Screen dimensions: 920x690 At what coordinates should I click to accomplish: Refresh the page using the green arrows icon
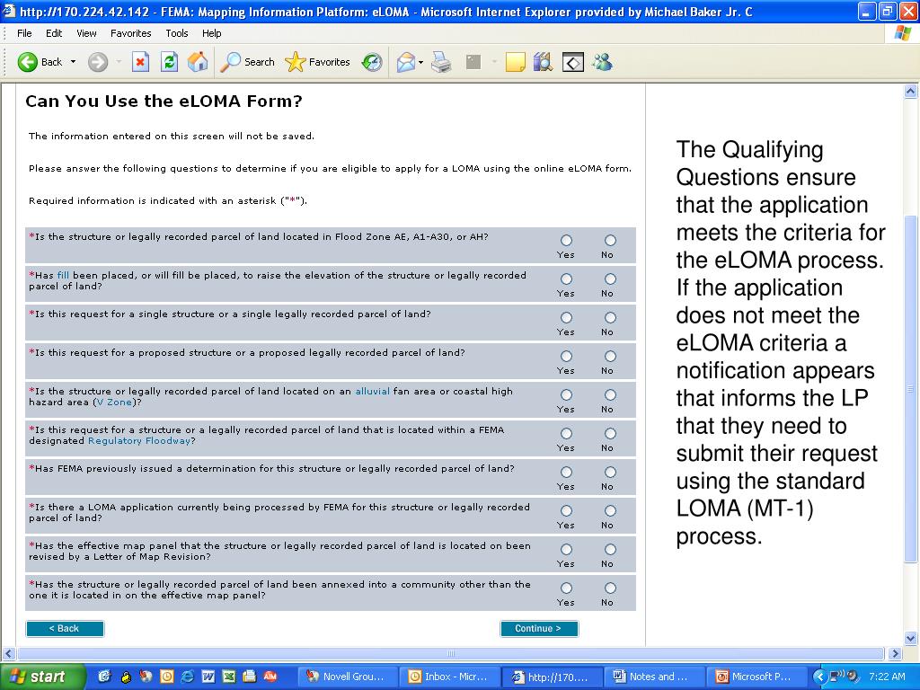[x=169, y=62]
